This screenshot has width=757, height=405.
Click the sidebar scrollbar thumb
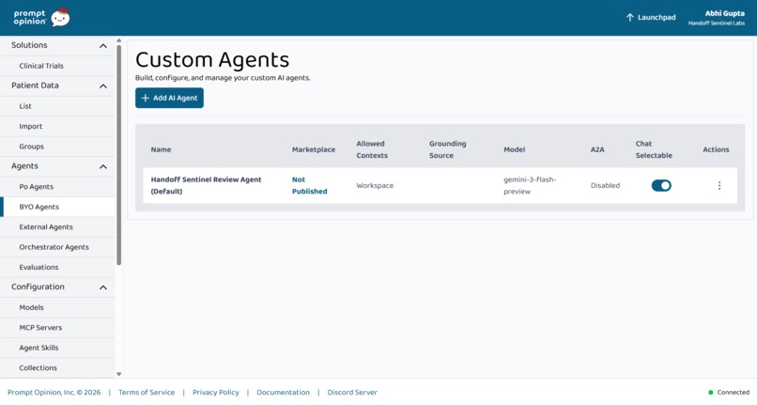(x=118, y=155)
